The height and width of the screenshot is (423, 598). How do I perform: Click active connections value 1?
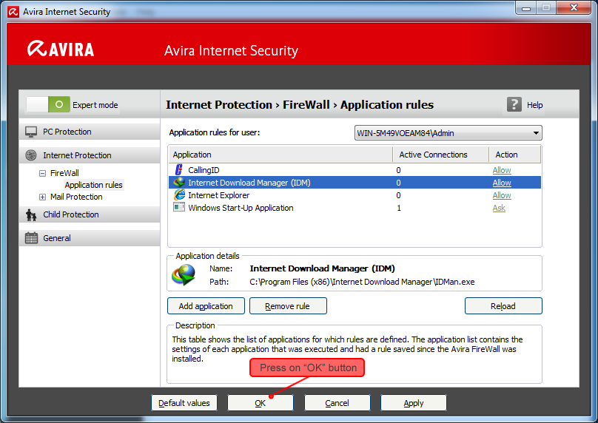[x=399, y=208]
